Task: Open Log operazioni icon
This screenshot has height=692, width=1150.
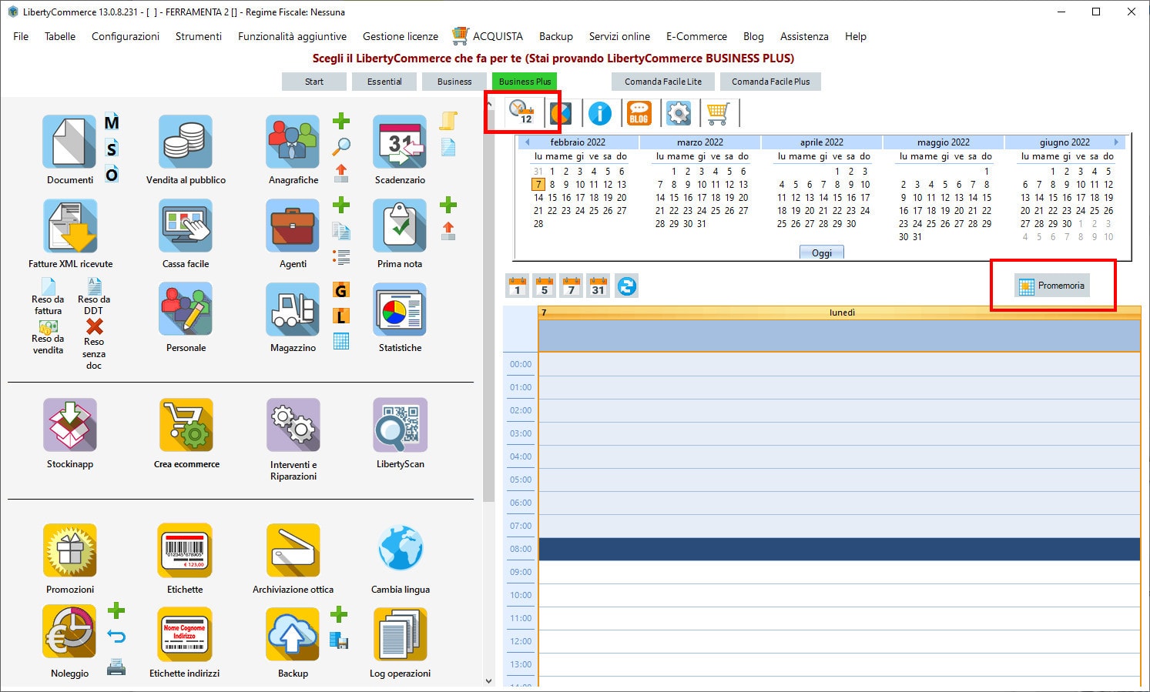Action: [400, 634]
